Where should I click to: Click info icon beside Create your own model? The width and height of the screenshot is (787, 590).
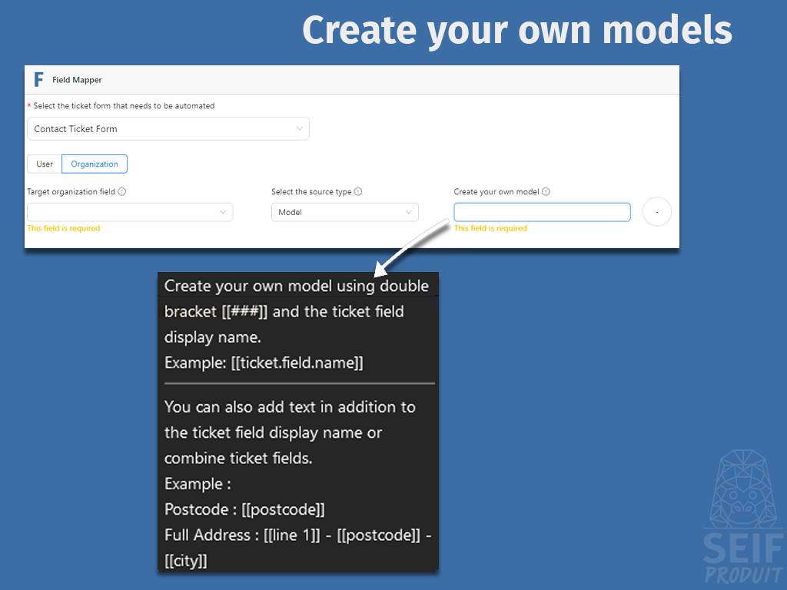pos(546,191)
